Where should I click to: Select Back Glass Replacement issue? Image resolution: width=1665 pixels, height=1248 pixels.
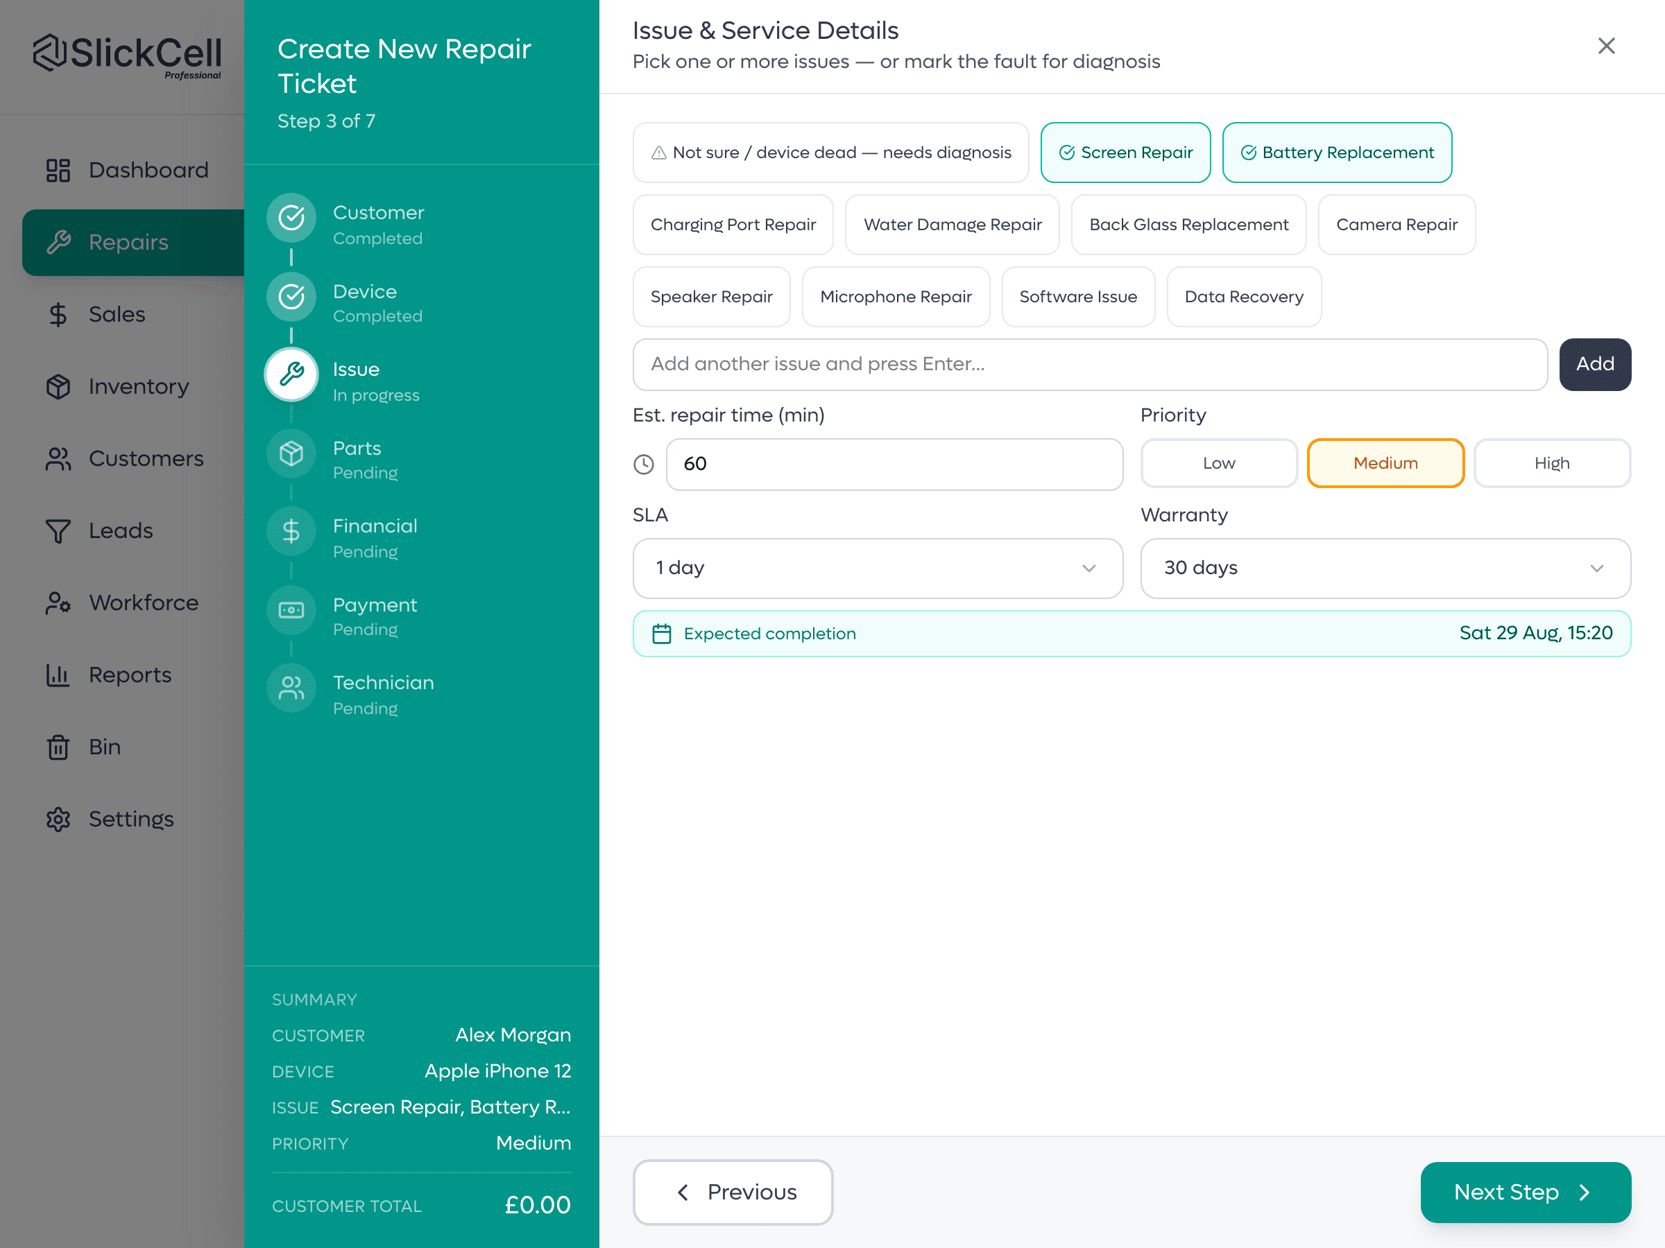point(1188,225)
